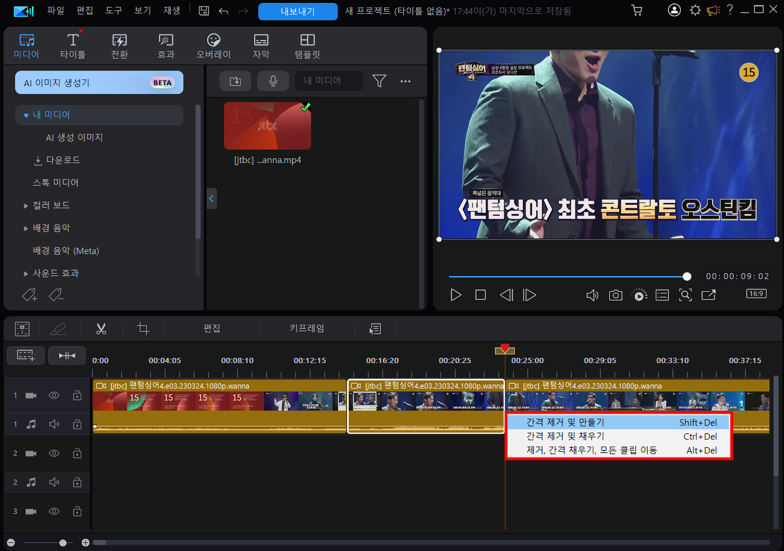Screen dimensions: 784x551
Task: Open help question mark icon
Action: pyautogui.click(x=730, y=10)
